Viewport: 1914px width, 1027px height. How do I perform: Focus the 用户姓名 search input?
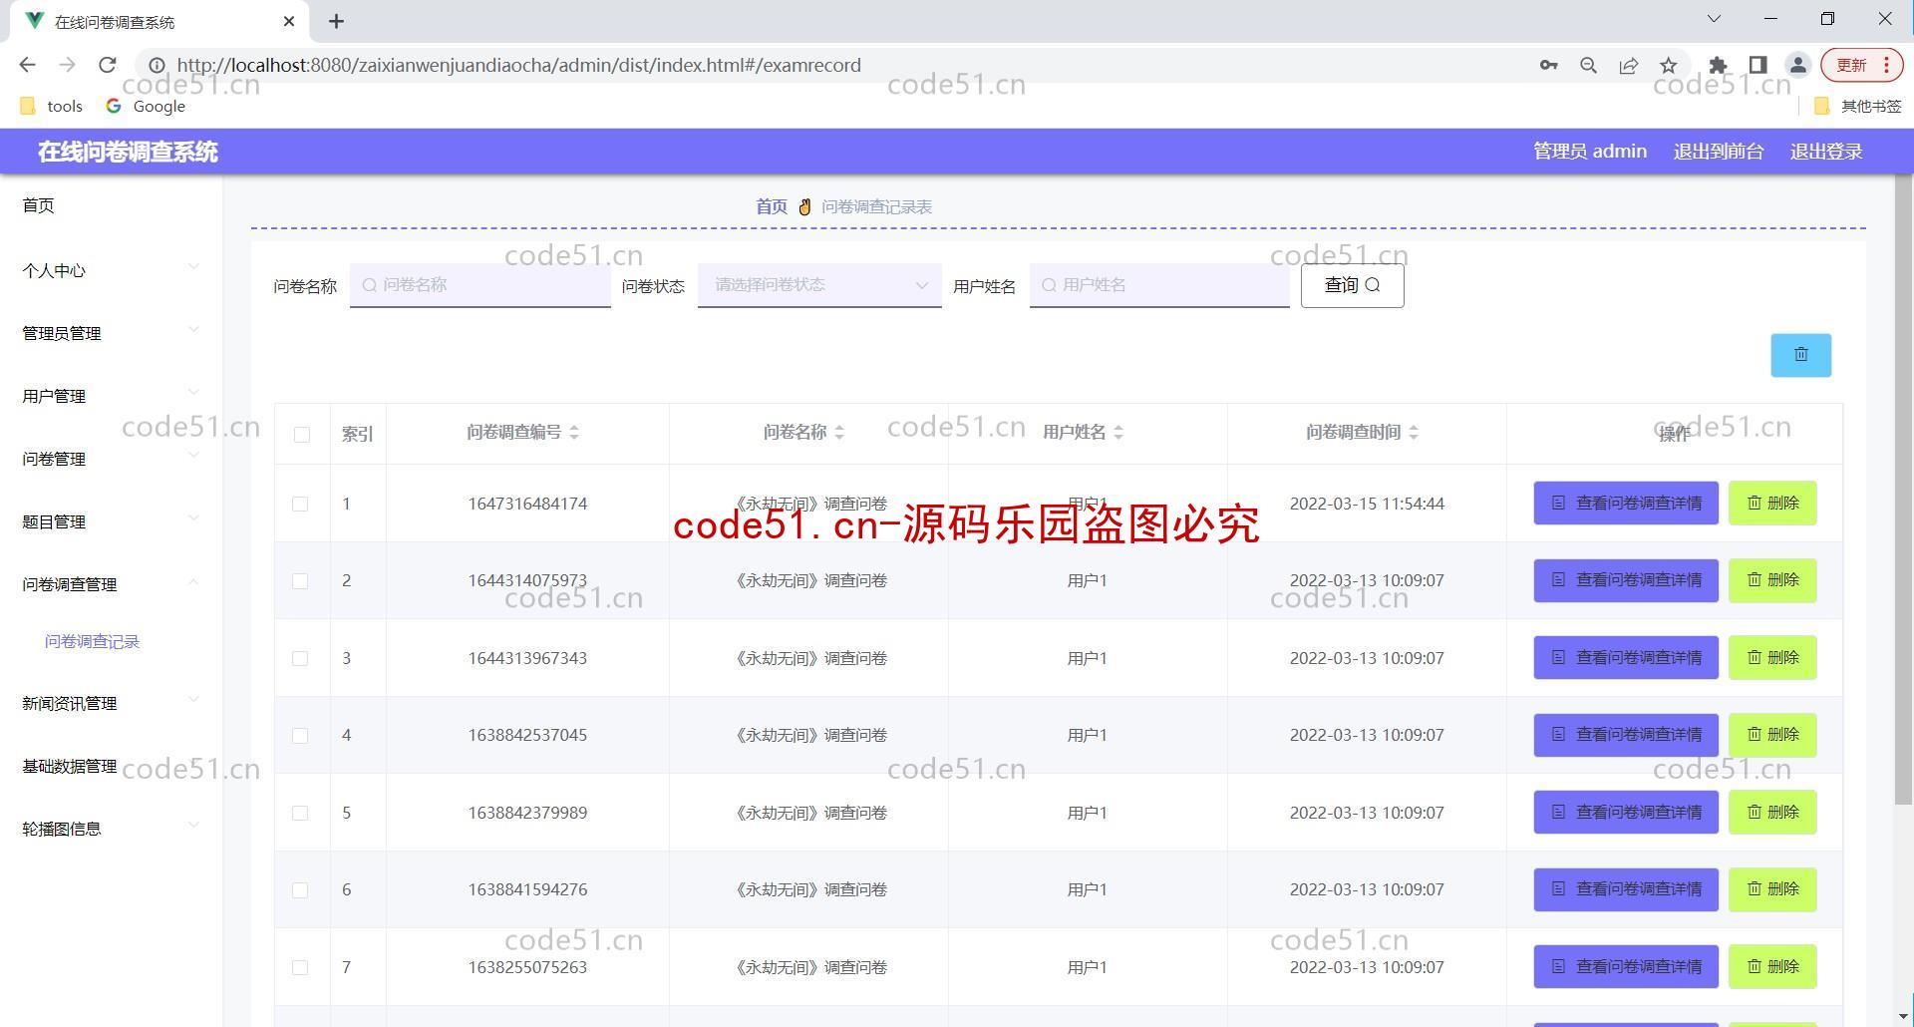(x=1159, y=285)
